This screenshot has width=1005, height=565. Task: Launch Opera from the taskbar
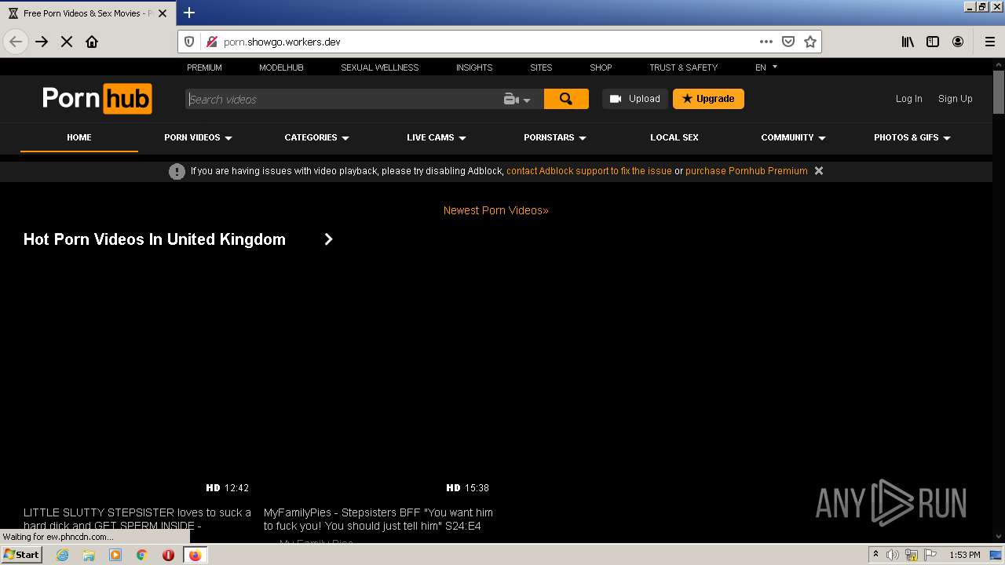[x=168, y=555]
